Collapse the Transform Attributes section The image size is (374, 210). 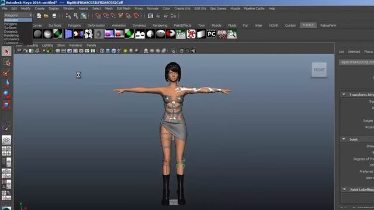click(x=344, y=94)
